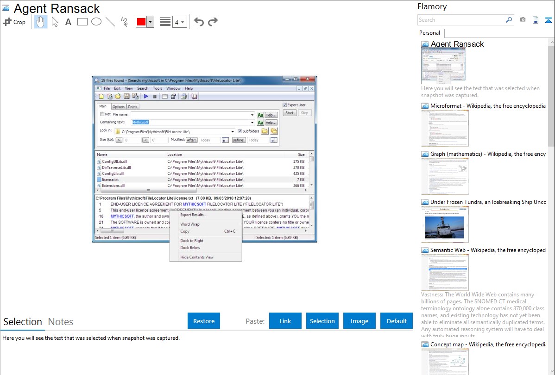Click the Restore button

point(204,321)
